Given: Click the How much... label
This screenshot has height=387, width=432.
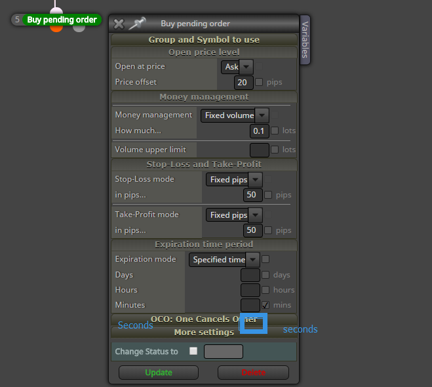Looking at the screenshot, I should 138,131.
